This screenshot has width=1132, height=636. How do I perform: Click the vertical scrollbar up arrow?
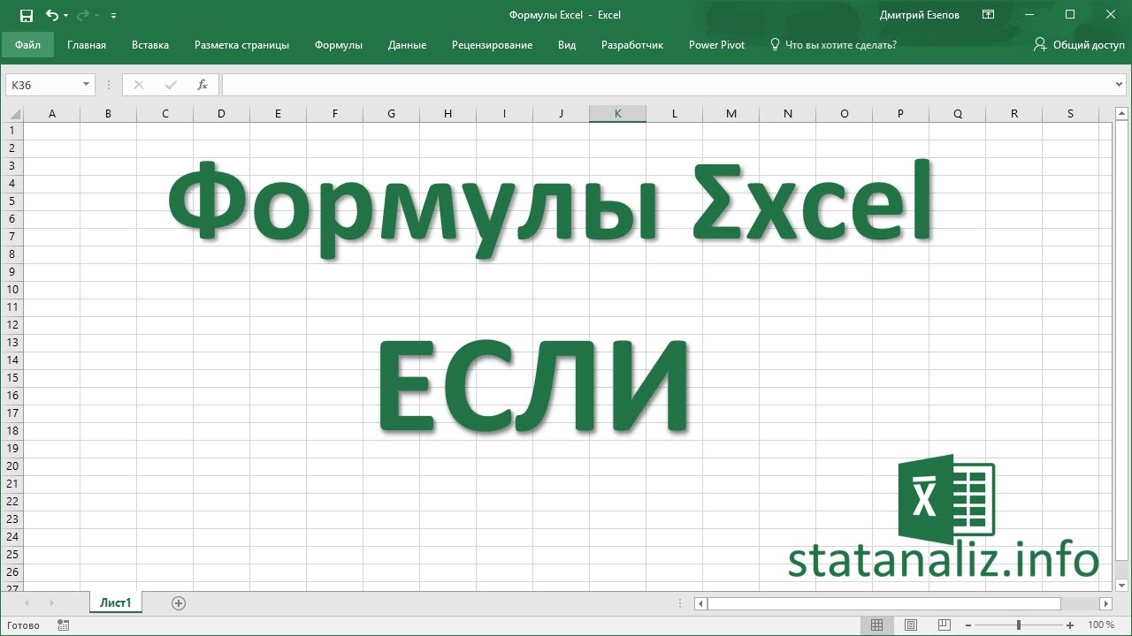[1122, 113]
